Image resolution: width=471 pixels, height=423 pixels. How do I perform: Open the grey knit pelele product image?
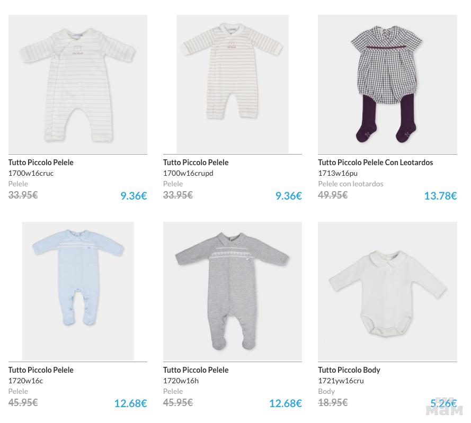[x=233, y=291]
